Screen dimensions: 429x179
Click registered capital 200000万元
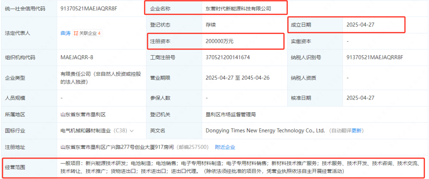[219, 42]
